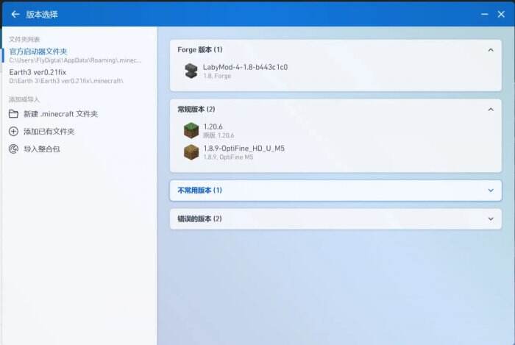Click the plus circle icon for adding existing folder

click(x=13, y=131)
